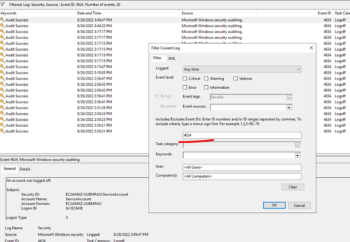Sort by the Source column header
350x242 pixels.
click(x=218, y=13)
